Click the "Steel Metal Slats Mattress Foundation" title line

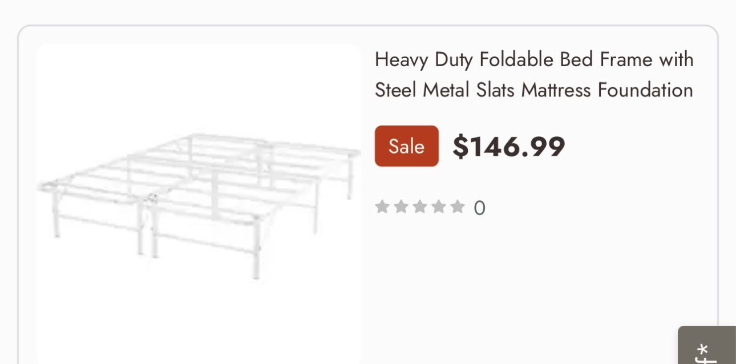[x=534, y=90]
